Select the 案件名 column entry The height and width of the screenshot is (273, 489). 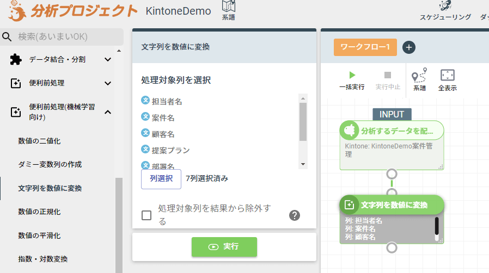coord(163,117)
